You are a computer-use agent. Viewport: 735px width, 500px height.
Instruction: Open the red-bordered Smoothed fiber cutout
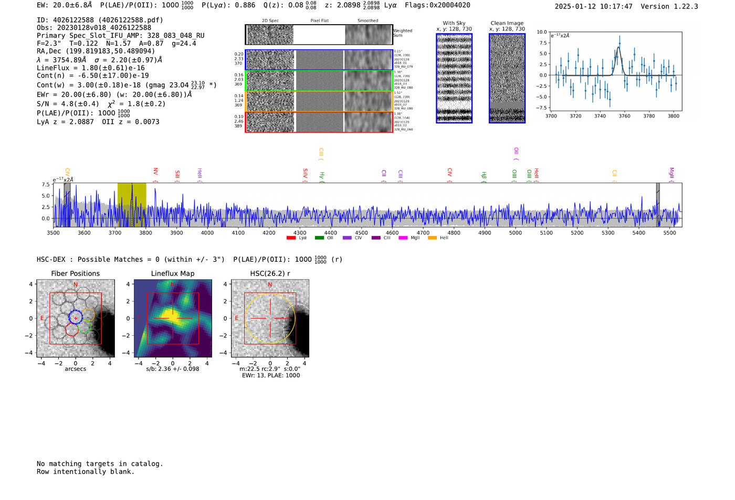[369, 122]
